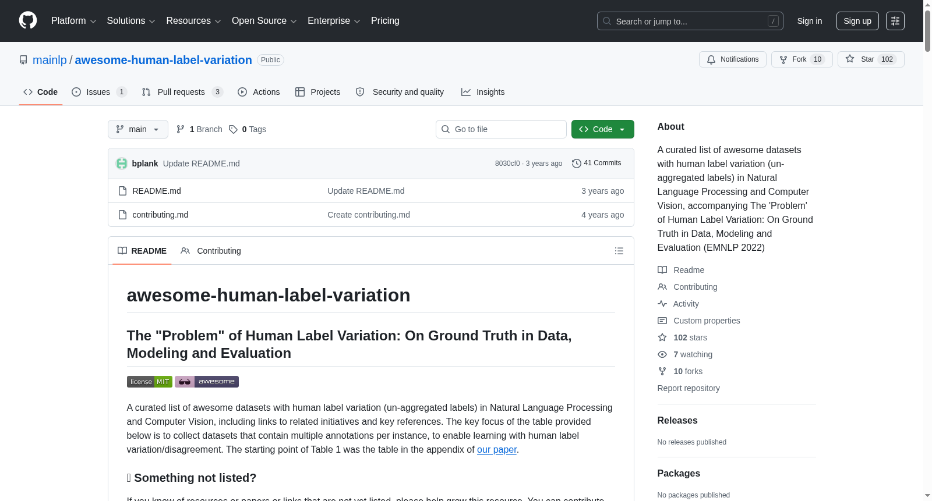Select the README file tab
This screenshot has height=501, width=932.
pos(142,251)
